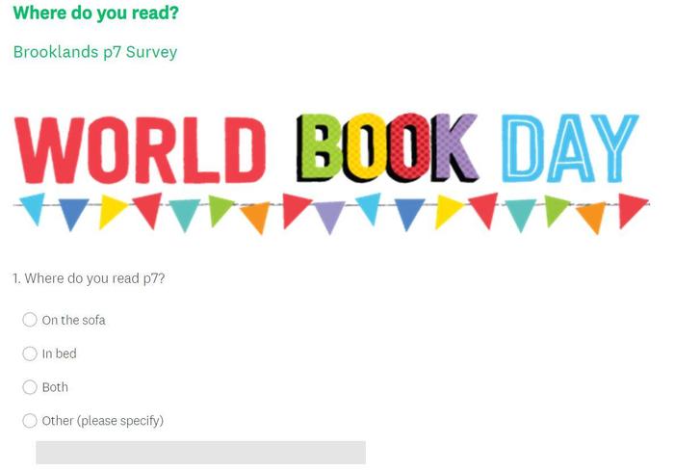This screenshot has height=471, width=674.
Task: Click the rightmost red bunting flag
Action: [631, 209]
